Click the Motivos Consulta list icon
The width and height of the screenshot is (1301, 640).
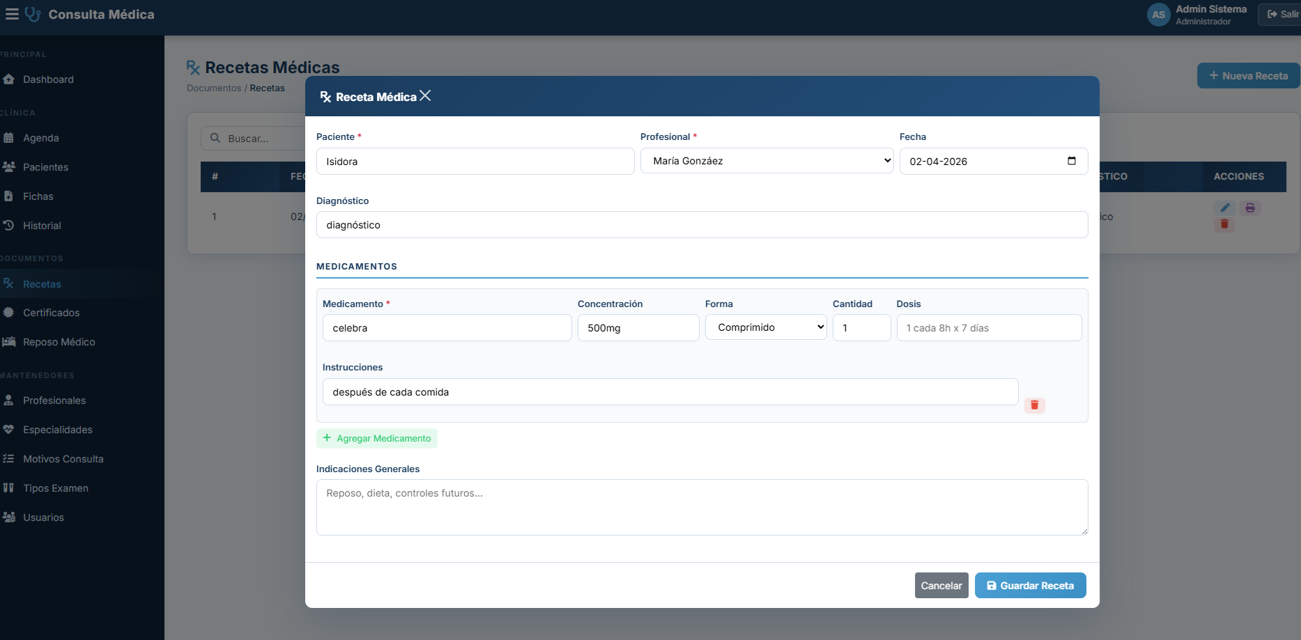pyautogui.click(x=8, y=459)
